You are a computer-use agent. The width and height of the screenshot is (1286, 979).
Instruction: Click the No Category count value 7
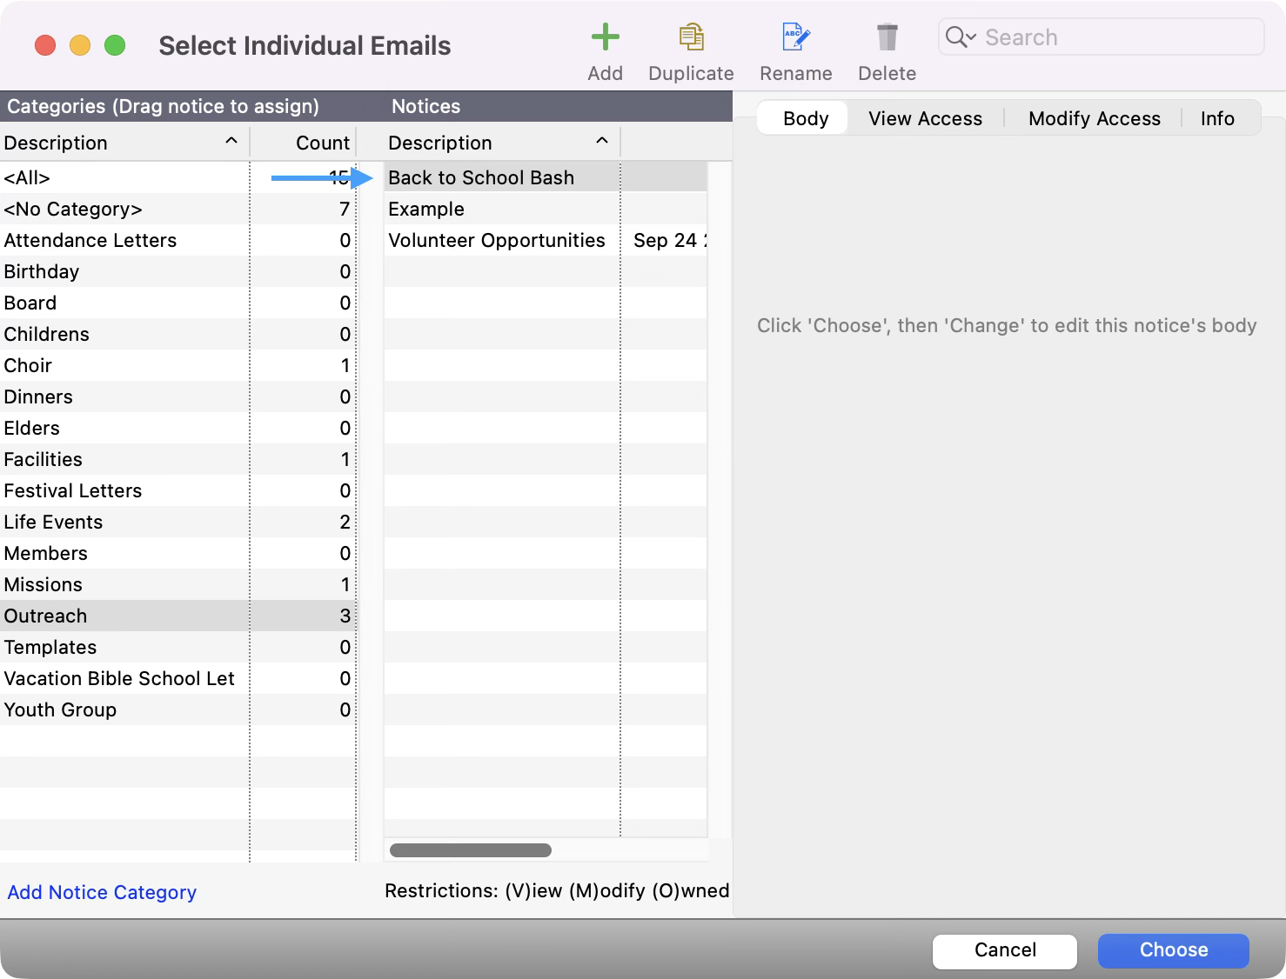[x=345, y=209]
